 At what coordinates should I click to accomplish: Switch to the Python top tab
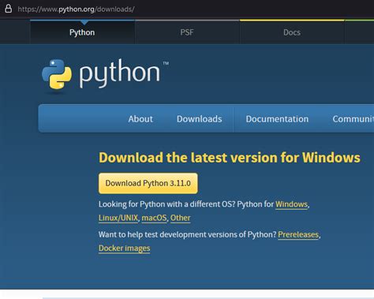pos(82,32)
